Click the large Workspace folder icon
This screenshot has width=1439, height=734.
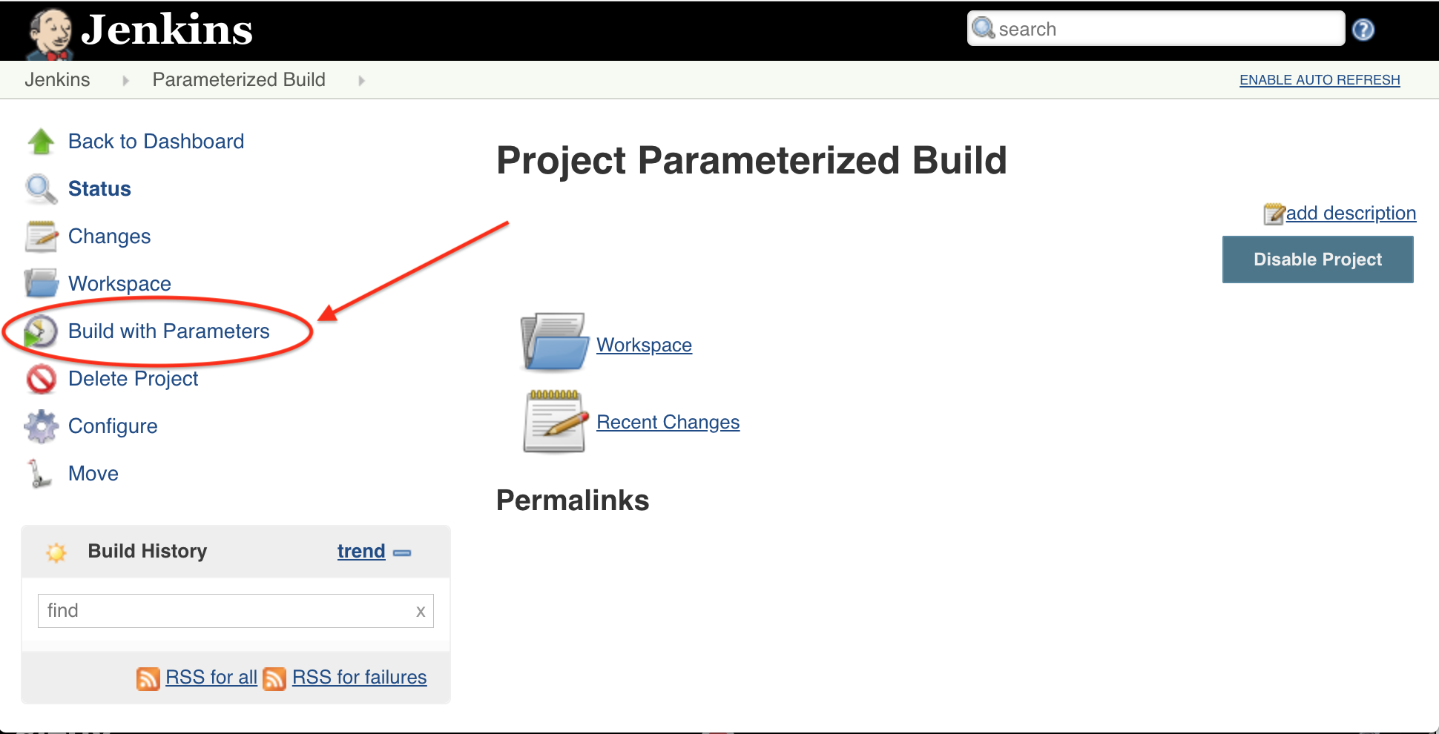(x=554, y=343)
